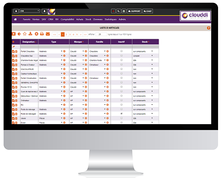Delete the clavier row with its trash icon
This screenshot has height=178, width=221.
16,118
